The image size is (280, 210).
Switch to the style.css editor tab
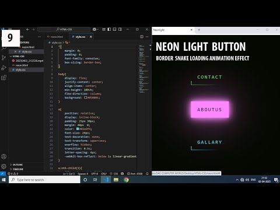pos(80,37)
